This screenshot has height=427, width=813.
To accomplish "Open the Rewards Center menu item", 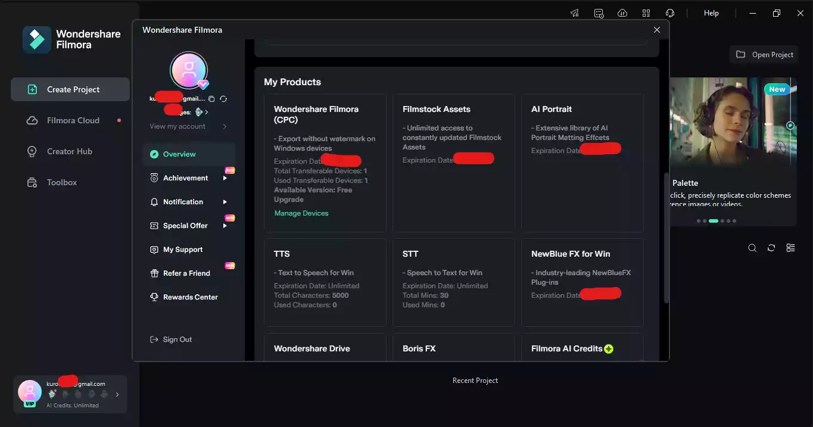I will [189, 297].
